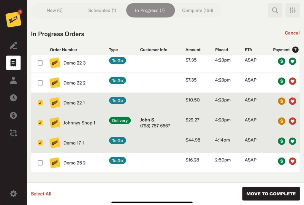Open the pencil edit sidebar icon
Screen dimensions: 304x205
[13, 45]
